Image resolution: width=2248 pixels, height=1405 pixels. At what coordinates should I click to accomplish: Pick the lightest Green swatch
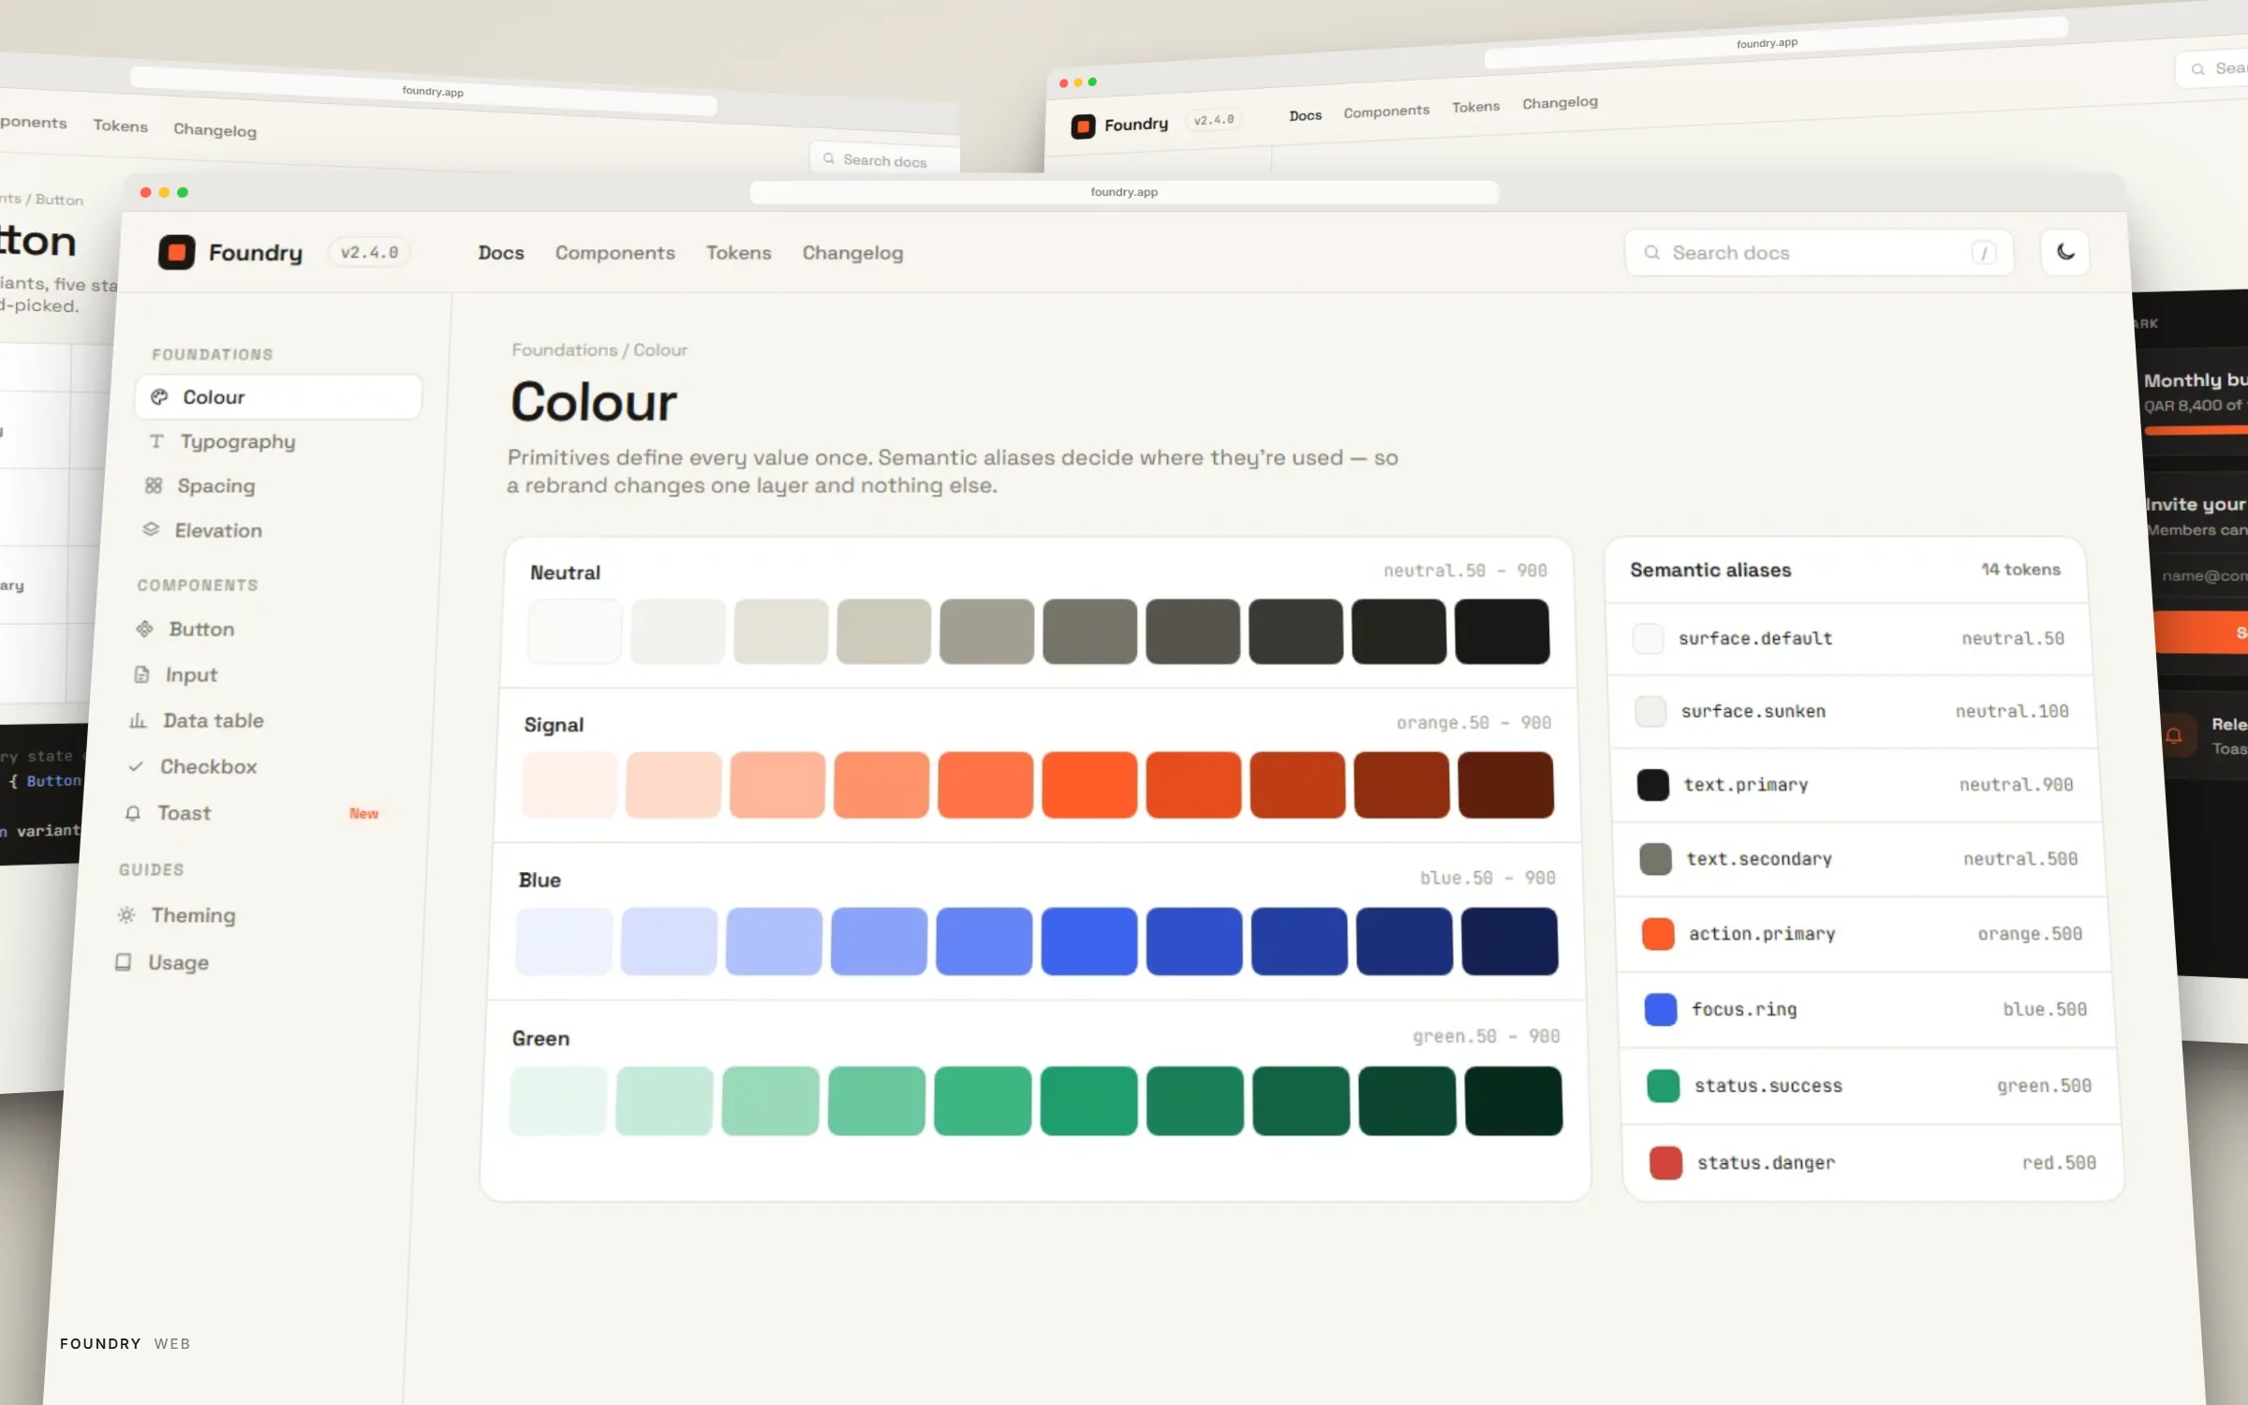(x=558, y=1101)
